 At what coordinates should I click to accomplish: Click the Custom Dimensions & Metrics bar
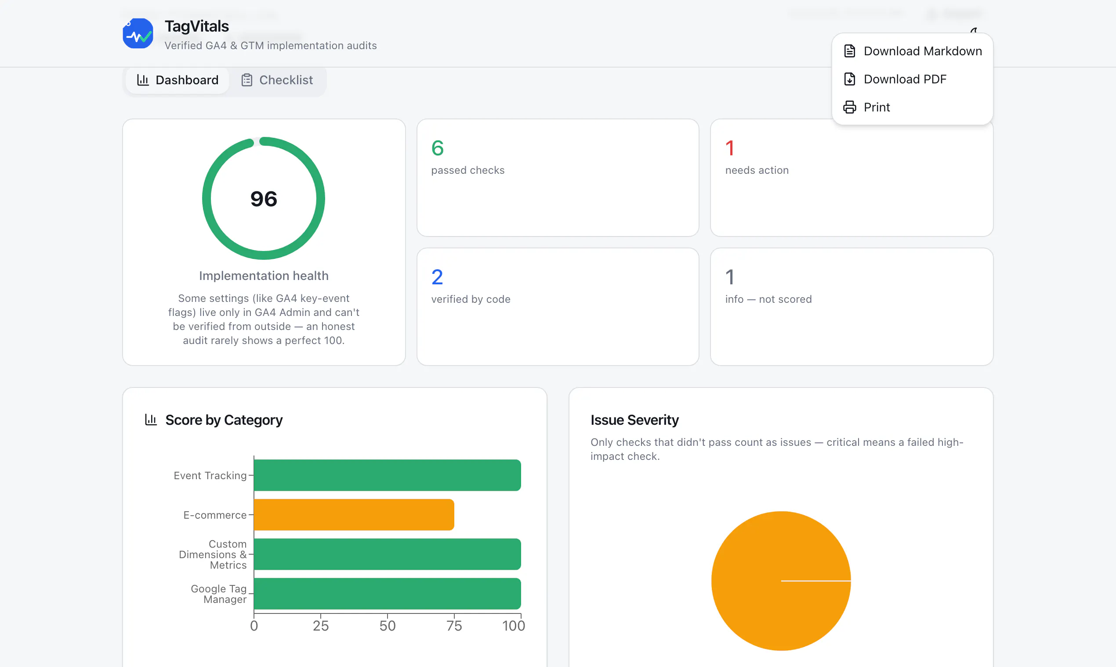pyautogui.click(x=388, y=554)
